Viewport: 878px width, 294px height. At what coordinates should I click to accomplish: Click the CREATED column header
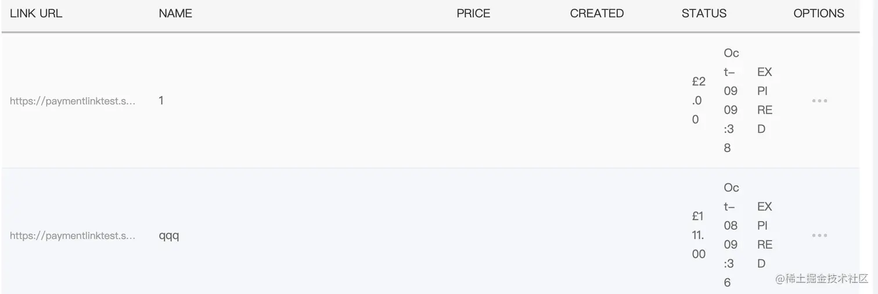tap(597, 13)
